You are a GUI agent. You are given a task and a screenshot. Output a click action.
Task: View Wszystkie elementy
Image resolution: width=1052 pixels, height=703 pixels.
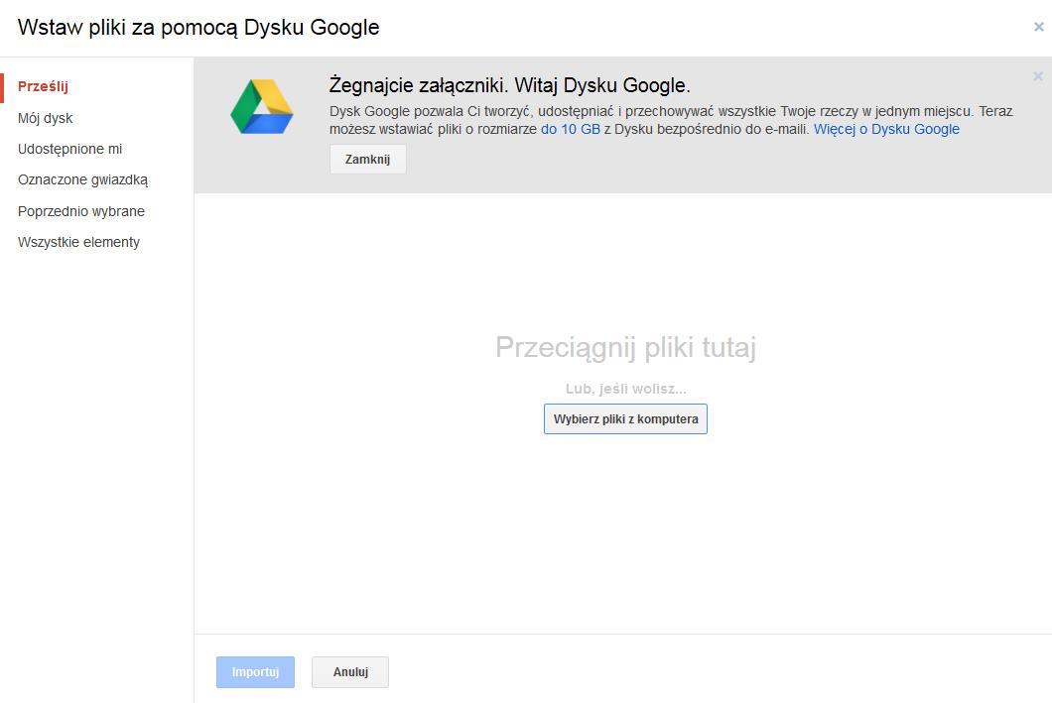[78, 242]
